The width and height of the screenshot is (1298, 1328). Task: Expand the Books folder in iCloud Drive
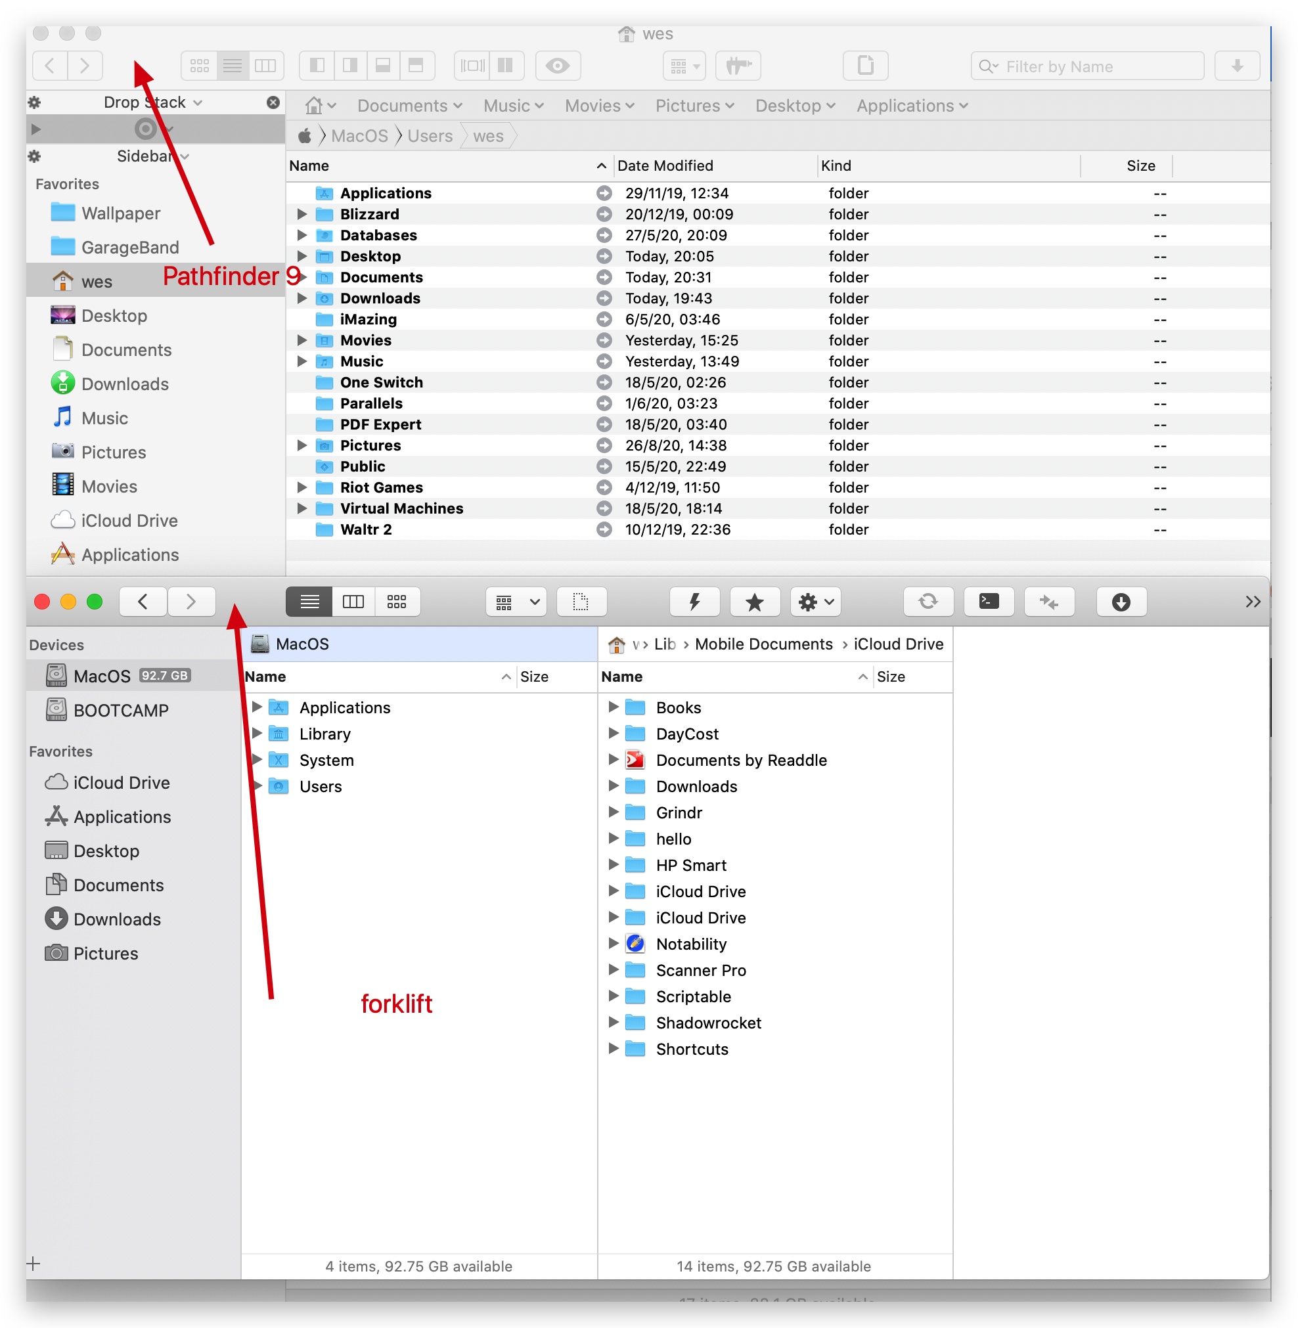pyautogui.click(x=613, y=707)
